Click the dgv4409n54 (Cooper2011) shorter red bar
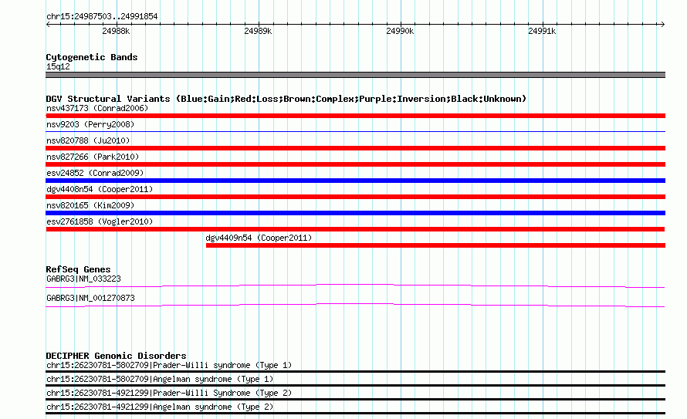 point(435,245)
